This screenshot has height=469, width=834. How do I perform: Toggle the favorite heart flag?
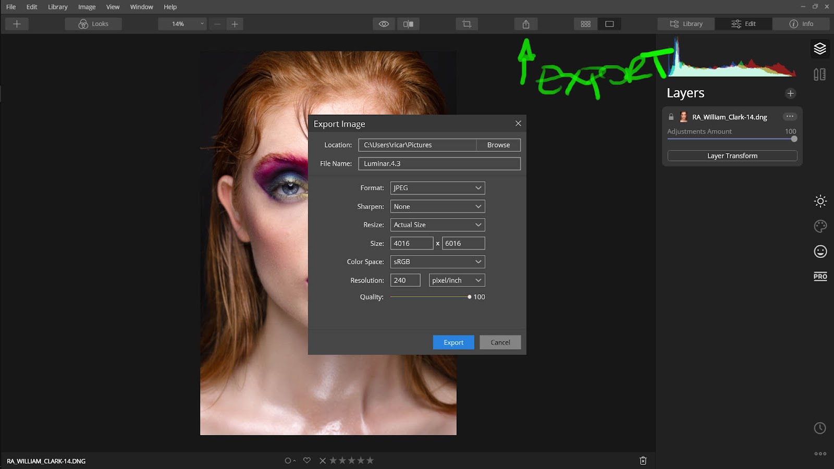click(307, 461)
